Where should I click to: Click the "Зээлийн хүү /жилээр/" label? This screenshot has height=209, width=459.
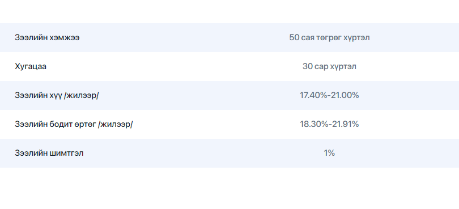[57, 95]
